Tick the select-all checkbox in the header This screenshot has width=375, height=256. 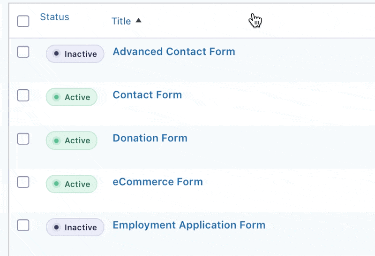pyautogui.click(x=23, y=21)
